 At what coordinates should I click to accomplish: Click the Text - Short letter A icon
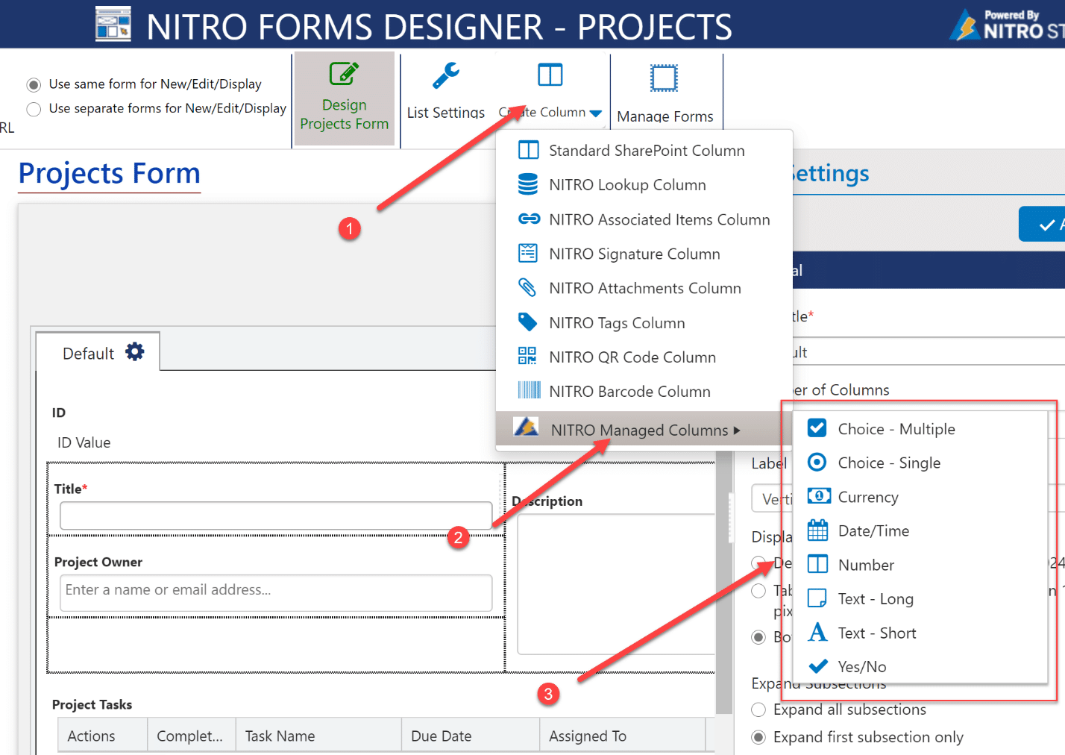click(818, 632)
